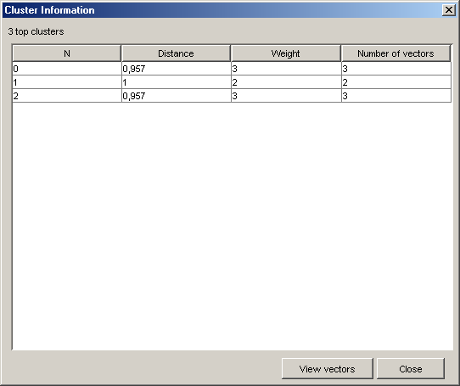
Task: Sort by the N column header
Action: point(67,53)
